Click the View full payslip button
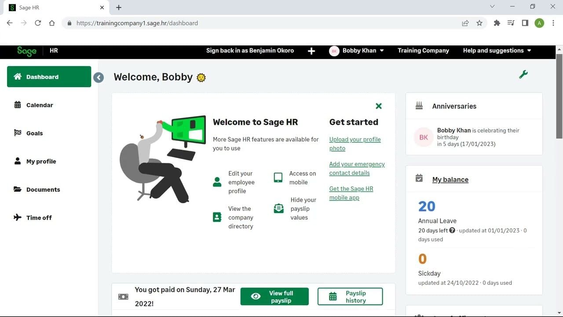Image resolution: width=563 pixels, height=317 pixels. (274, 297)
